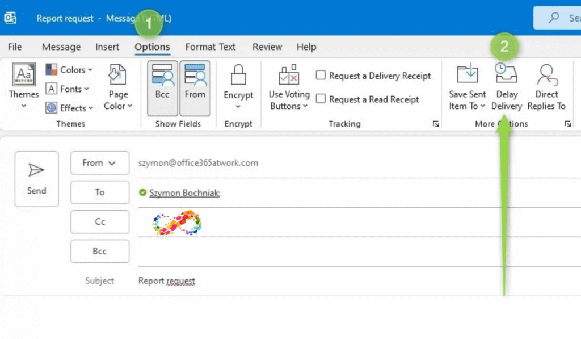Viewport: 581px width, 339px height.
Task: Open the Tracking dialog launcher
Action: 436,123
